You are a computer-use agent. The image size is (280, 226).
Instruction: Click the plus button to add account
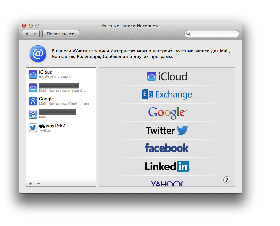click(30, 183)
